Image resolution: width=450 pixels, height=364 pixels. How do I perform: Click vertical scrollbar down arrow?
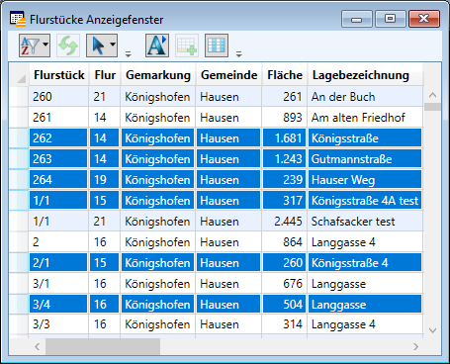click(x=432, y=330)
